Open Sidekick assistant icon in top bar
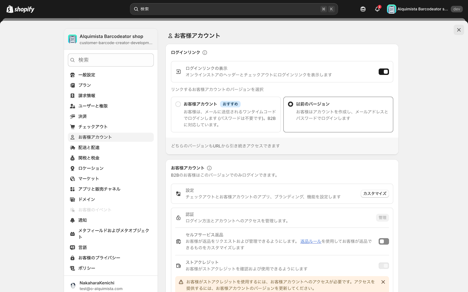 click(363, 9)
